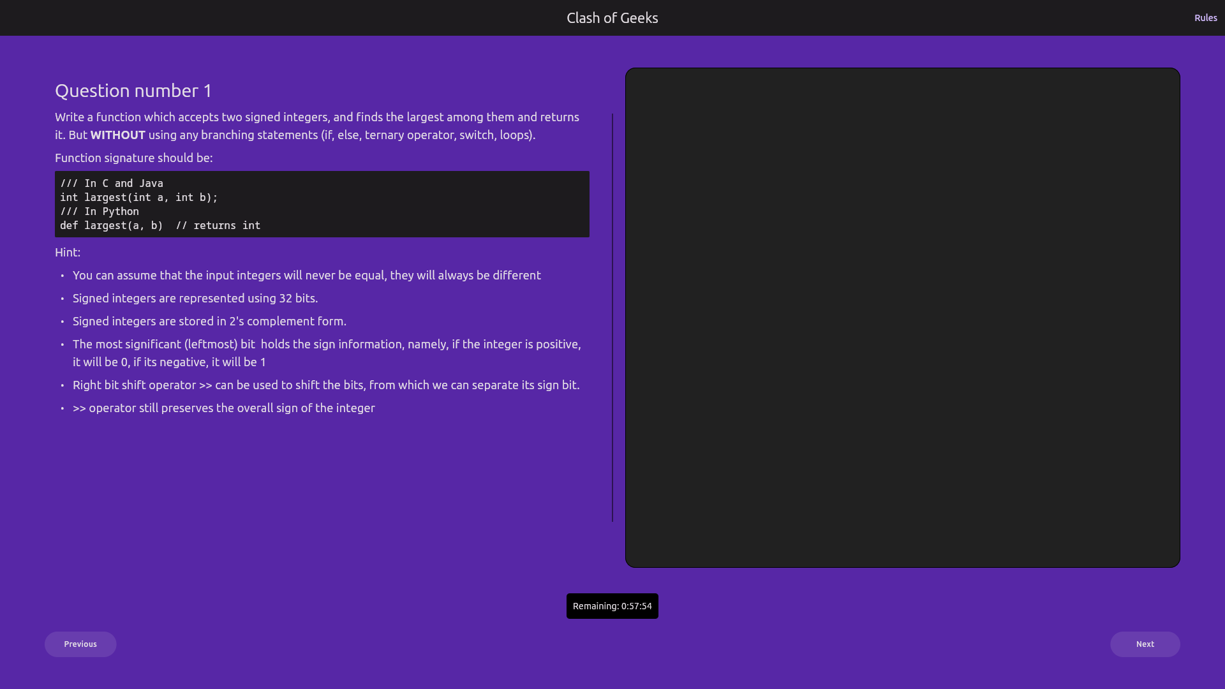Go to the Next question

[1145, 644]
